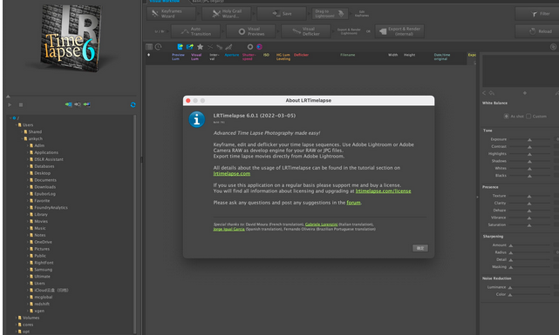Image resolution: width=559 pixels, height=335 pixels.
Task: Click the second blue share-arrow icon
Action: (x=189, y=47)
